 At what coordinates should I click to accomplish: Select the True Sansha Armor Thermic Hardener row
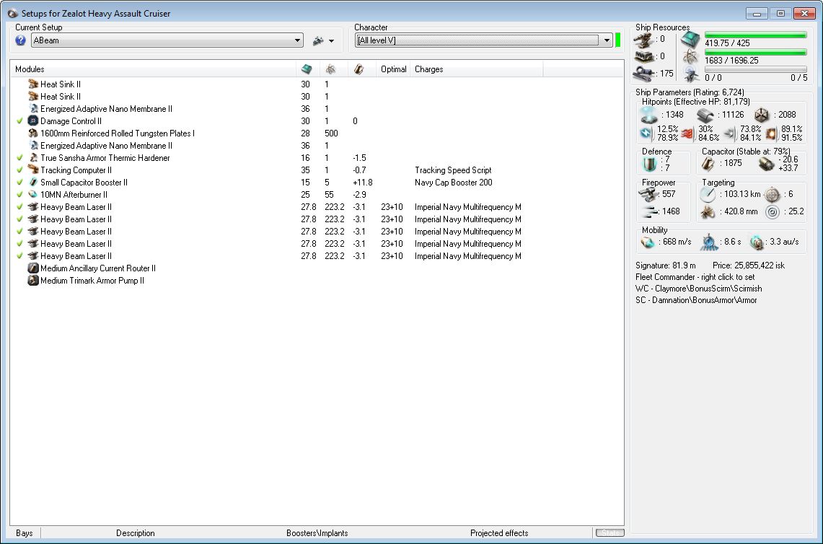point(317,157)
